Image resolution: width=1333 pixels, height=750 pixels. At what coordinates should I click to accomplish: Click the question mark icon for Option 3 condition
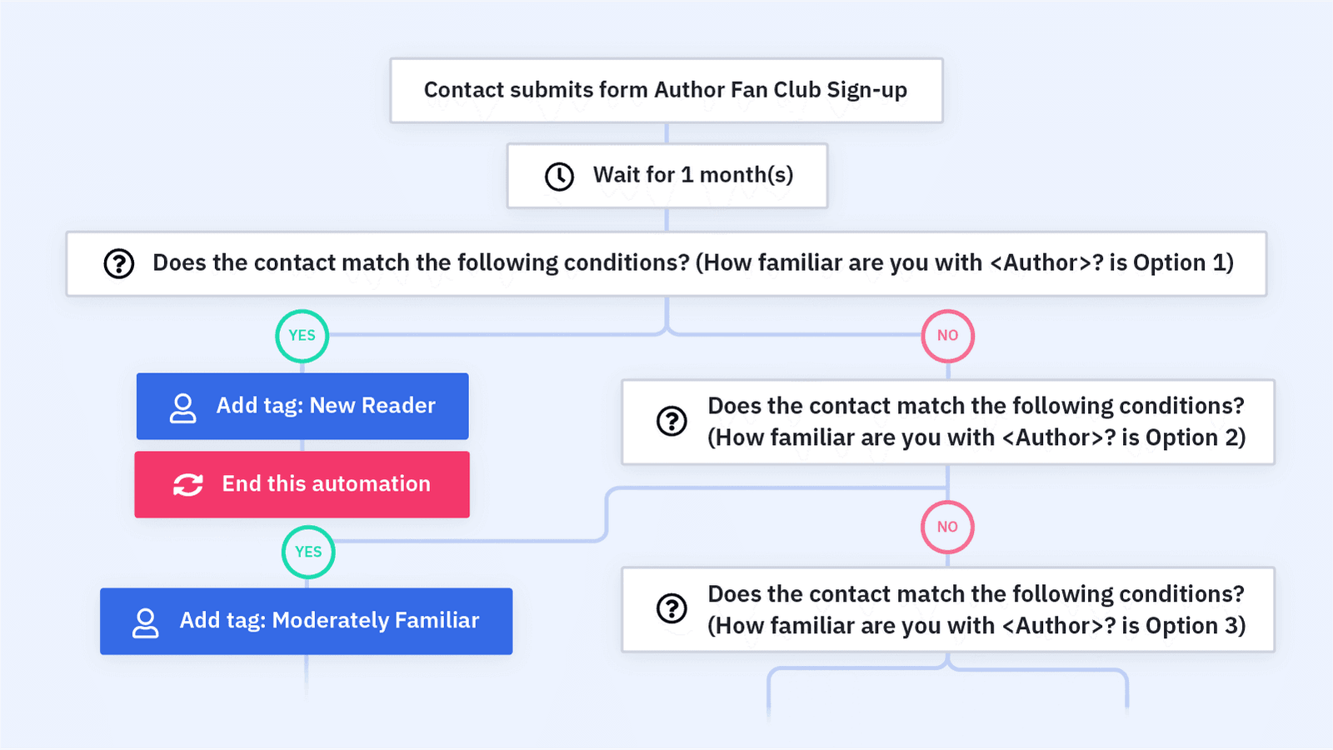671,608
